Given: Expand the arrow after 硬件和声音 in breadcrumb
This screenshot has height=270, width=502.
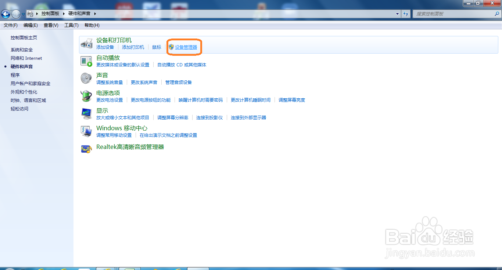Looking at the screenshot, I should click(x=95, y=14).
